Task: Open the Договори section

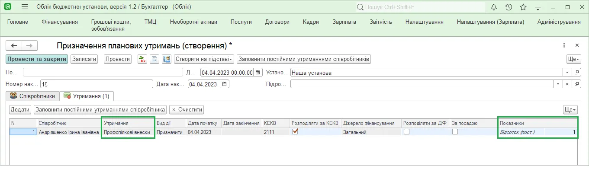Action: (x=277, y=22)
